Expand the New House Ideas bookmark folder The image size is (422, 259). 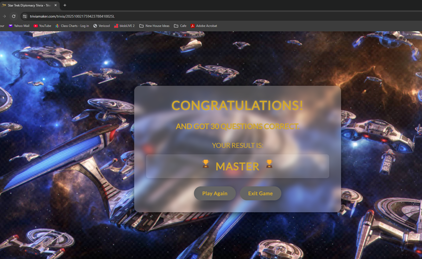point(154,26)
